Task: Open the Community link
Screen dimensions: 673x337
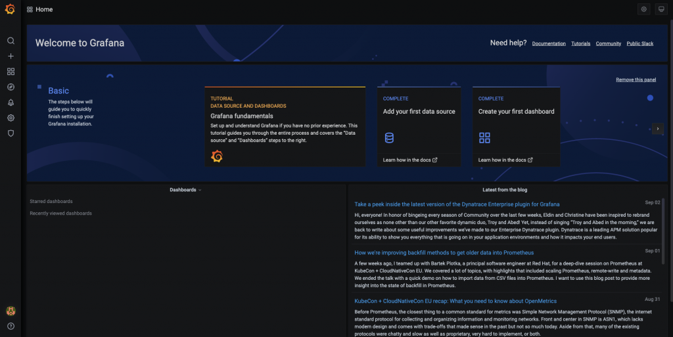Action: (x=608, y=44)
